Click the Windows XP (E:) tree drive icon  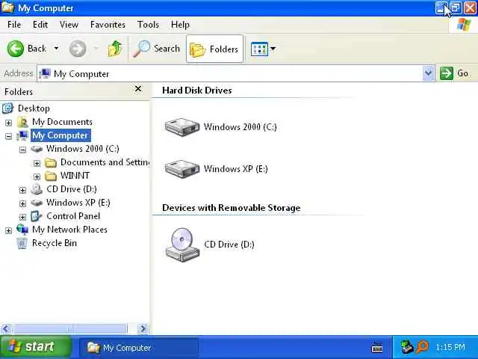tap(37, 203)
